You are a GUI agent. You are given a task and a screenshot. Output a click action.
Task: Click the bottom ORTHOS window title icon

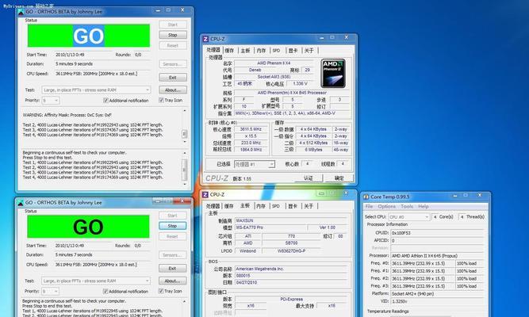click(x=21, y=203)
